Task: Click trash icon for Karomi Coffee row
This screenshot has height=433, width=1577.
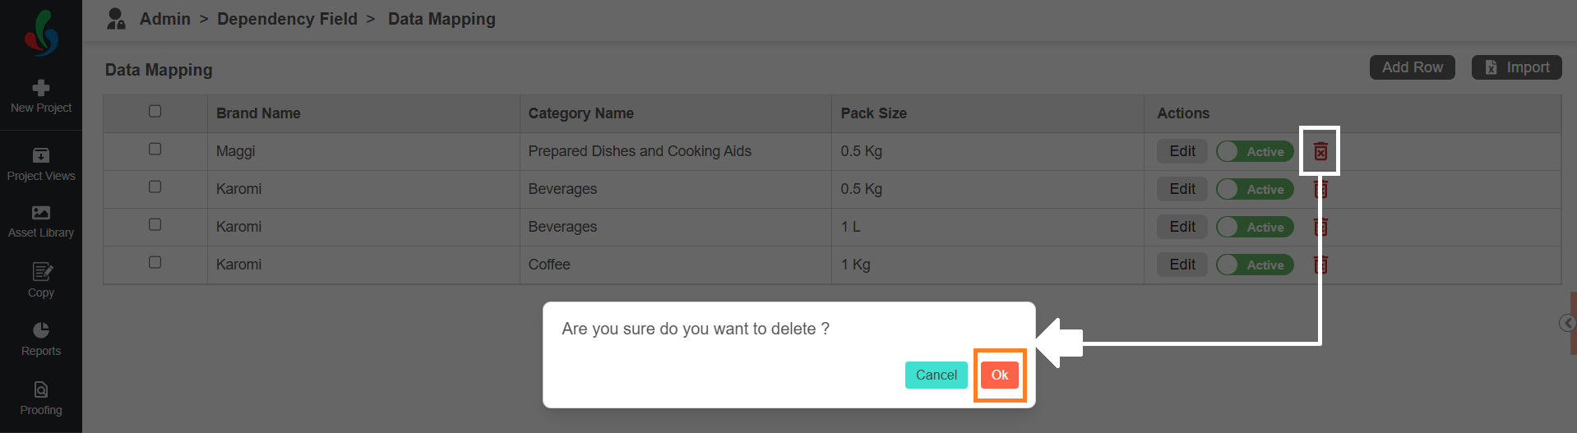Action: (x=1320, y=265)
